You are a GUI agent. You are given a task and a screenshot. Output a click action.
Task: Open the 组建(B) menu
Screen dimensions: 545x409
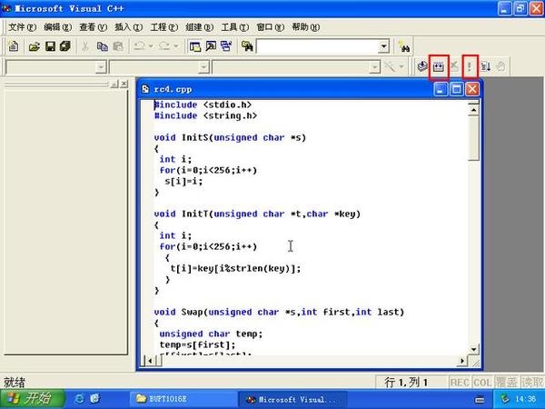(x=200, y=26)
